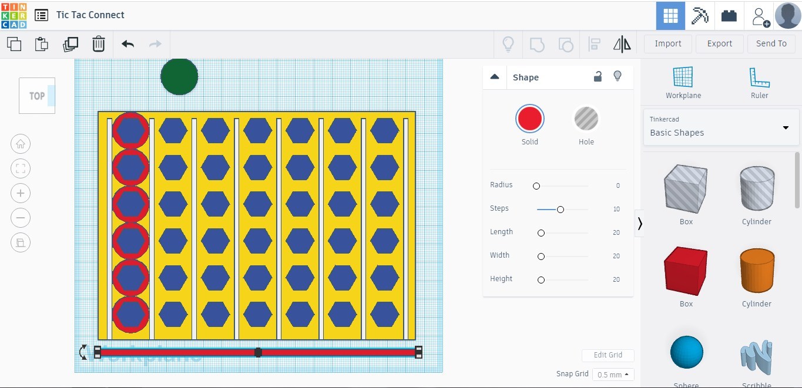The image size is (802, 388).
Task: Click the Export button
Action: 719,43
